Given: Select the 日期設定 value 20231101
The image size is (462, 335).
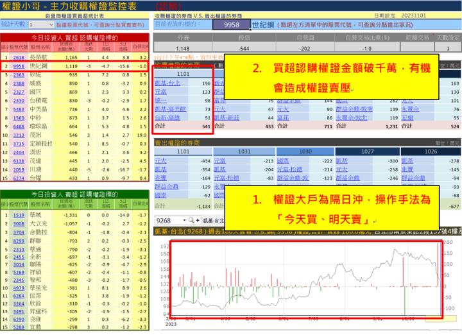Looking at the screenshot, I should 414,15.
